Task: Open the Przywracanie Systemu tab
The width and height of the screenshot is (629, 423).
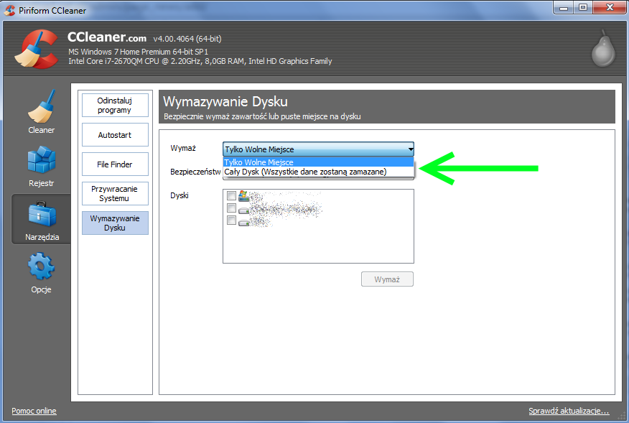Action: tap(115, 193)
